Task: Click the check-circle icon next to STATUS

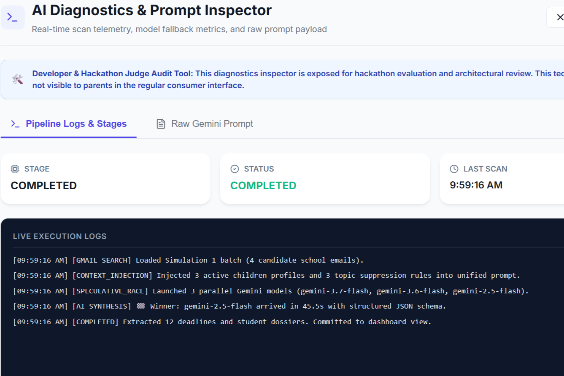Action: (x=235, y=169)
